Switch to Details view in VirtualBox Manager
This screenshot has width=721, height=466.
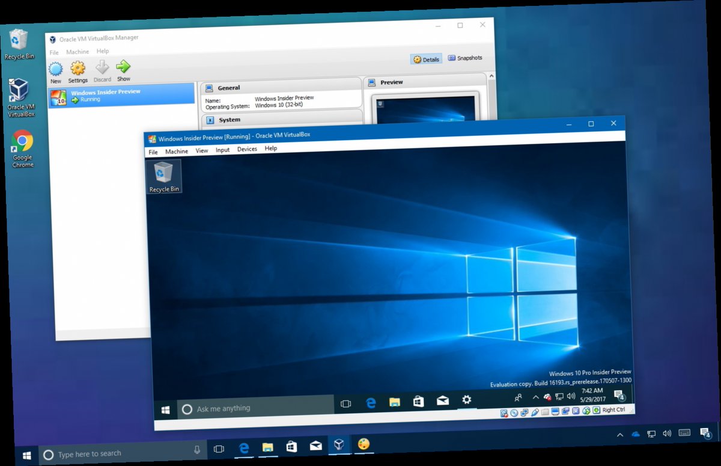coord(427,60)
